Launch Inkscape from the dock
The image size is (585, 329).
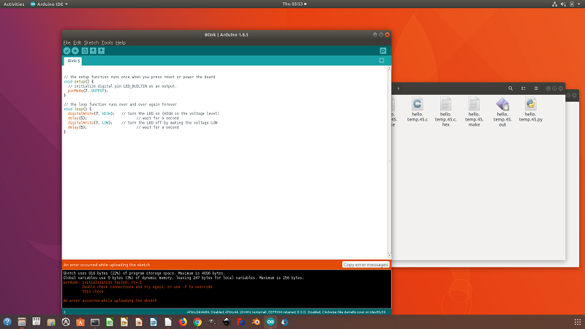(x=227, y=322)
